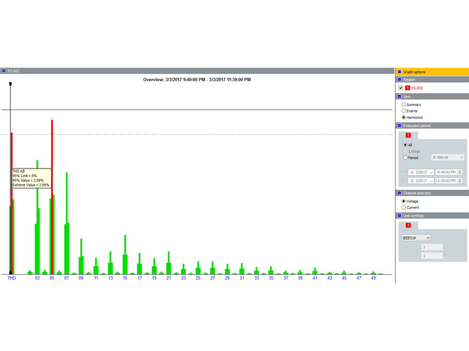The width and height of the screenshot is (469, 351).
Task: Click the ES.002 graph window collapse icon
Action: [4, 71]
